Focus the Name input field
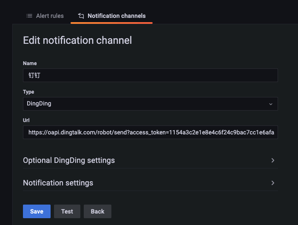 150,75
